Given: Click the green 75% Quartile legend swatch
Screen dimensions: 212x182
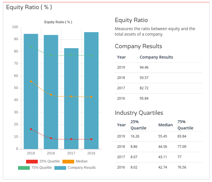Looking at the screenshot, I should (x=24, y=168).
